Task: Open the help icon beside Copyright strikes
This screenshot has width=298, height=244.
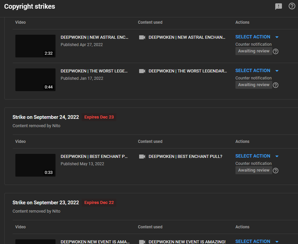Action: (292, 6)
